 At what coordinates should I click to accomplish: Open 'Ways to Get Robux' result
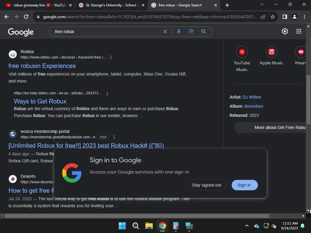pos(40,101)
